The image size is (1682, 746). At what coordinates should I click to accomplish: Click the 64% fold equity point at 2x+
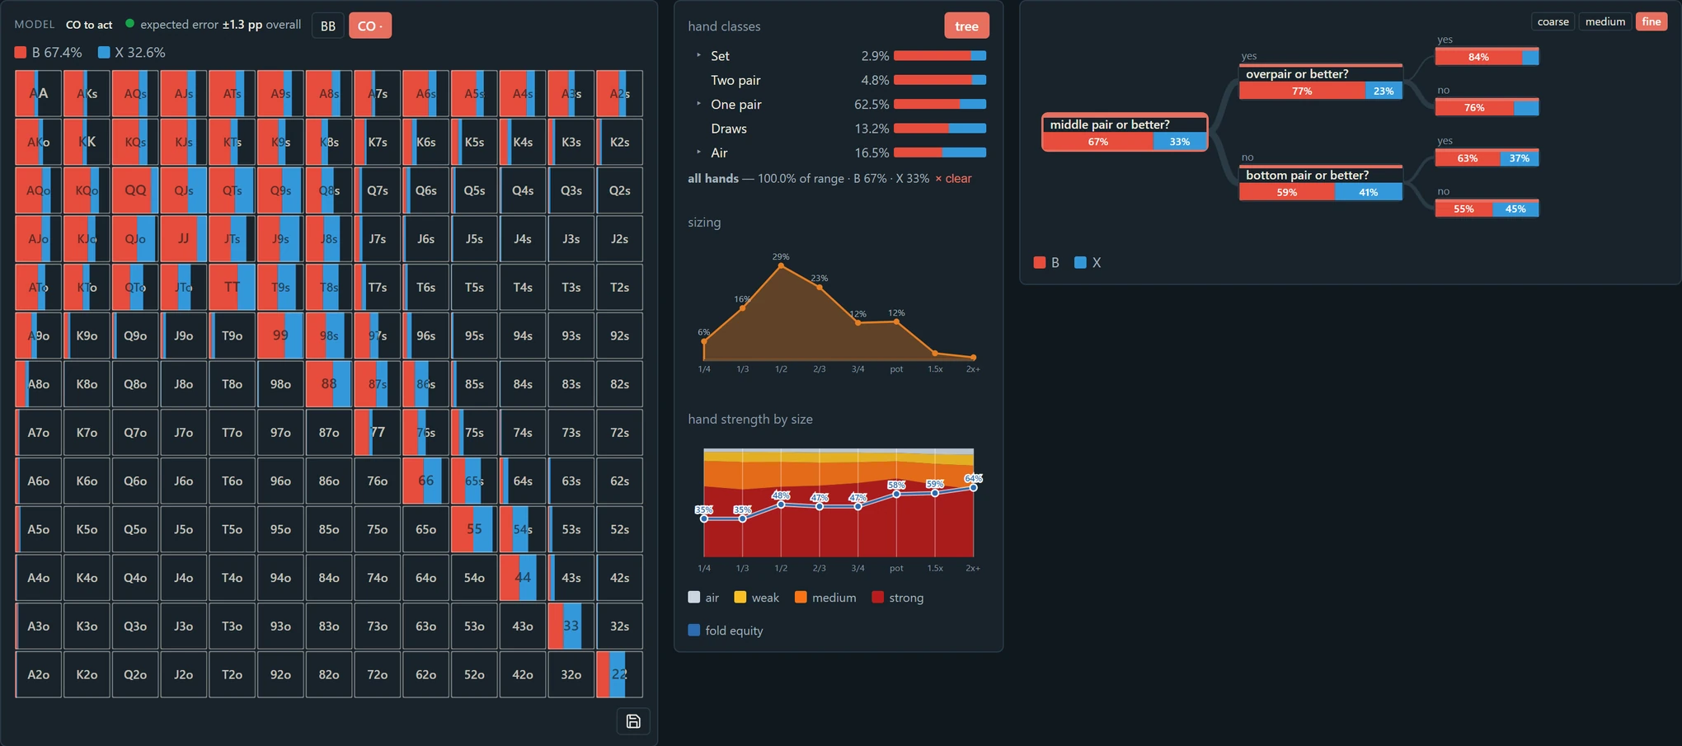(973, 487)
